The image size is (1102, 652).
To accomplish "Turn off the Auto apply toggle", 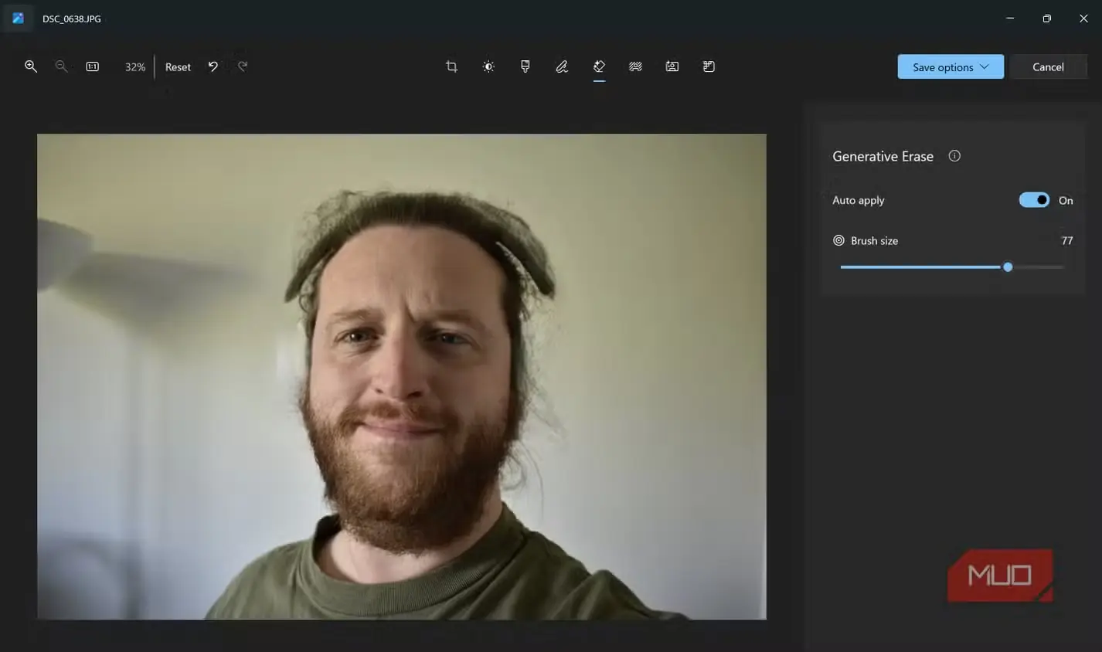I will pos(1034,200).
